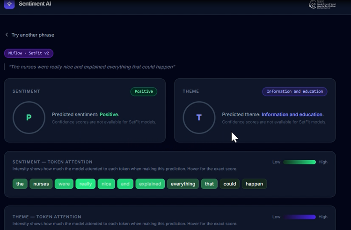This screenshot has height=230, width=351.
Task: Click the 'nurses' token chip
Action: (41, 184)
